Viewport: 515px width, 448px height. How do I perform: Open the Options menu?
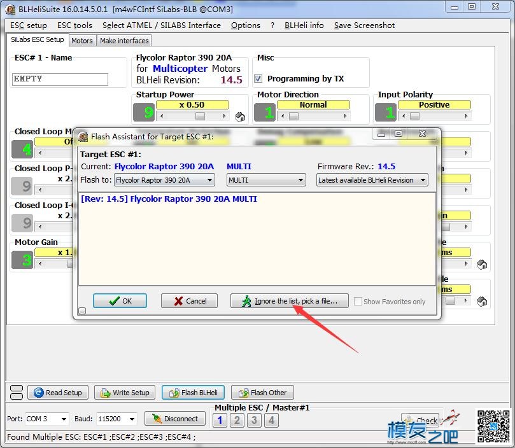(245, 25)
